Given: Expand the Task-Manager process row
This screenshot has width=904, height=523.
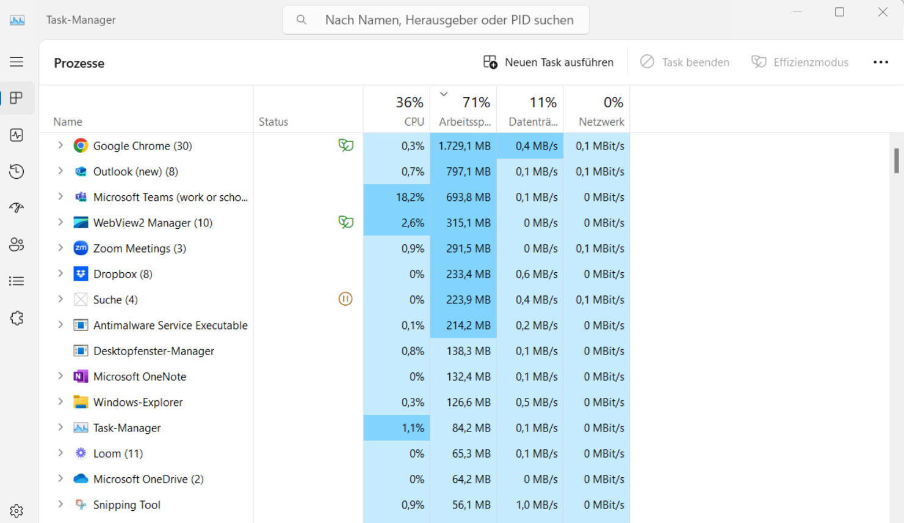Looking at the screenshot, I should coord(60,427).
